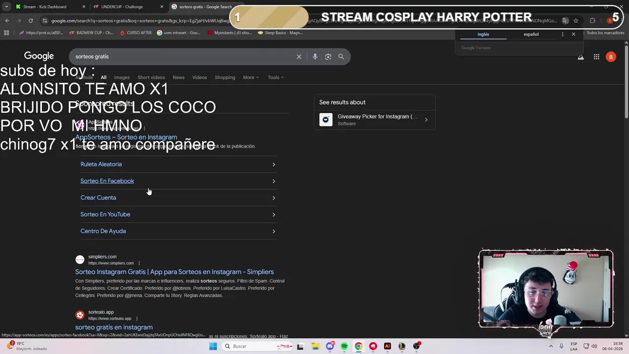The image size is (629, 354).
Task: Clear the search box with the X icon
Action: pos(299,57)
